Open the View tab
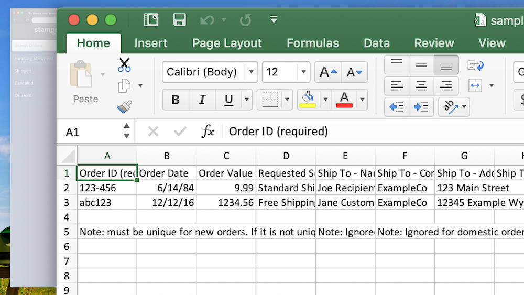Viewport: 524px width, 295px height. (x=492, y=43)
